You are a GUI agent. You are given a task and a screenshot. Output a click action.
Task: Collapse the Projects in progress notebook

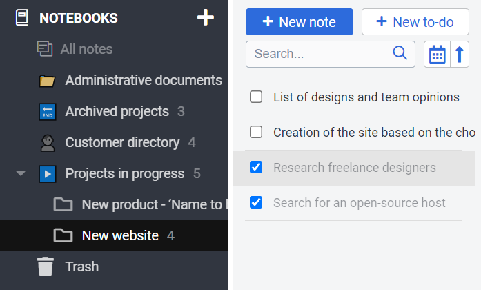21,174
